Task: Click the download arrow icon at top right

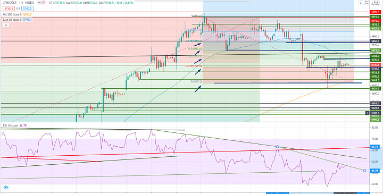Action: coord(361,3)
